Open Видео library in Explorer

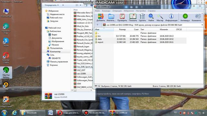point(54,34)
